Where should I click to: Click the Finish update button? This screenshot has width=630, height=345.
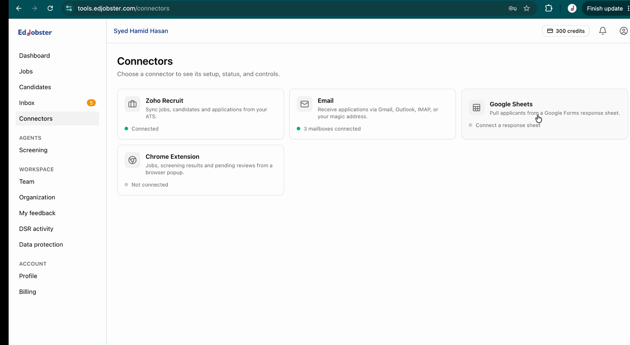coord(605,8)
